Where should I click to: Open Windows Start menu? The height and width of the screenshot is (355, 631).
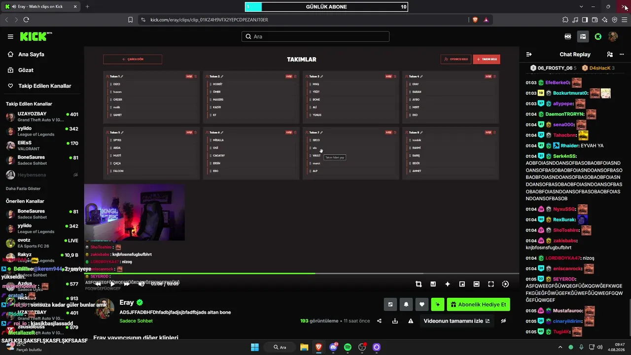tap(255, 347)
